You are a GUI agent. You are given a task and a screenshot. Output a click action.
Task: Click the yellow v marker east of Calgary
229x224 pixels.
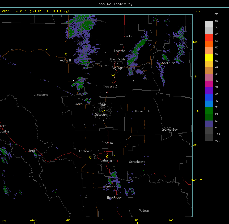pos(114,155)
